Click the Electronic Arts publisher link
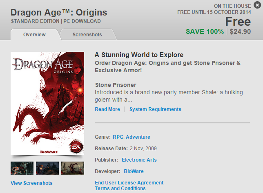Image resolution: width=263 pixels, height=193 pixels. point(139,160)
